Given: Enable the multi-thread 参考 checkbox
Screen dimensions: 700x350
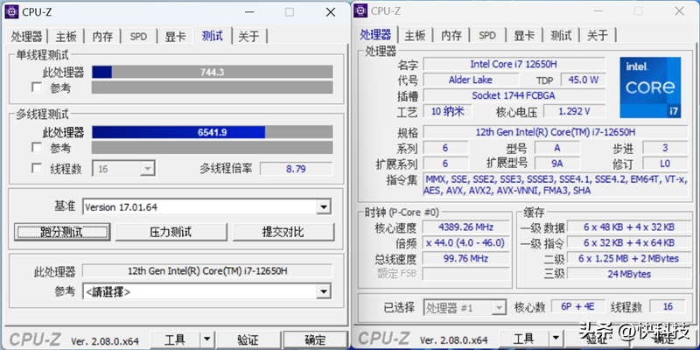Looking at the screenshot, I should [x=37, y=148].
